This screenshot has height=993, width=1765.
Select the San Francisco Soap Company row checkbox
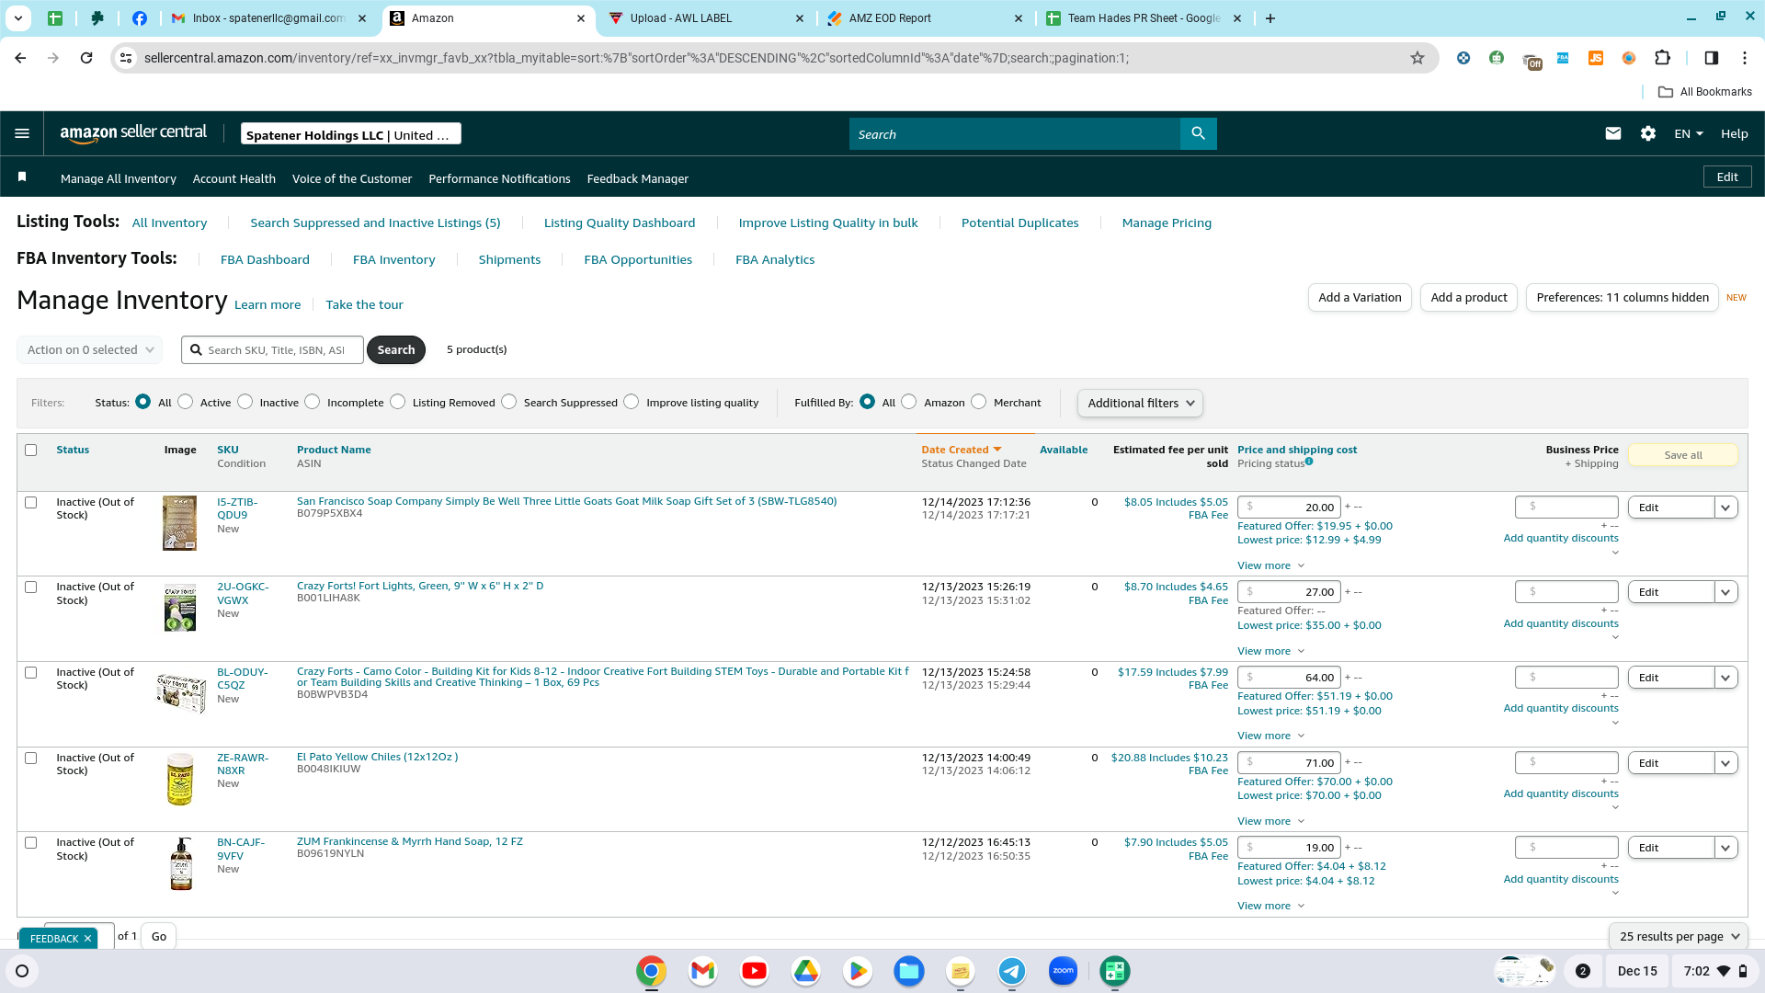[x=31, y=503]
